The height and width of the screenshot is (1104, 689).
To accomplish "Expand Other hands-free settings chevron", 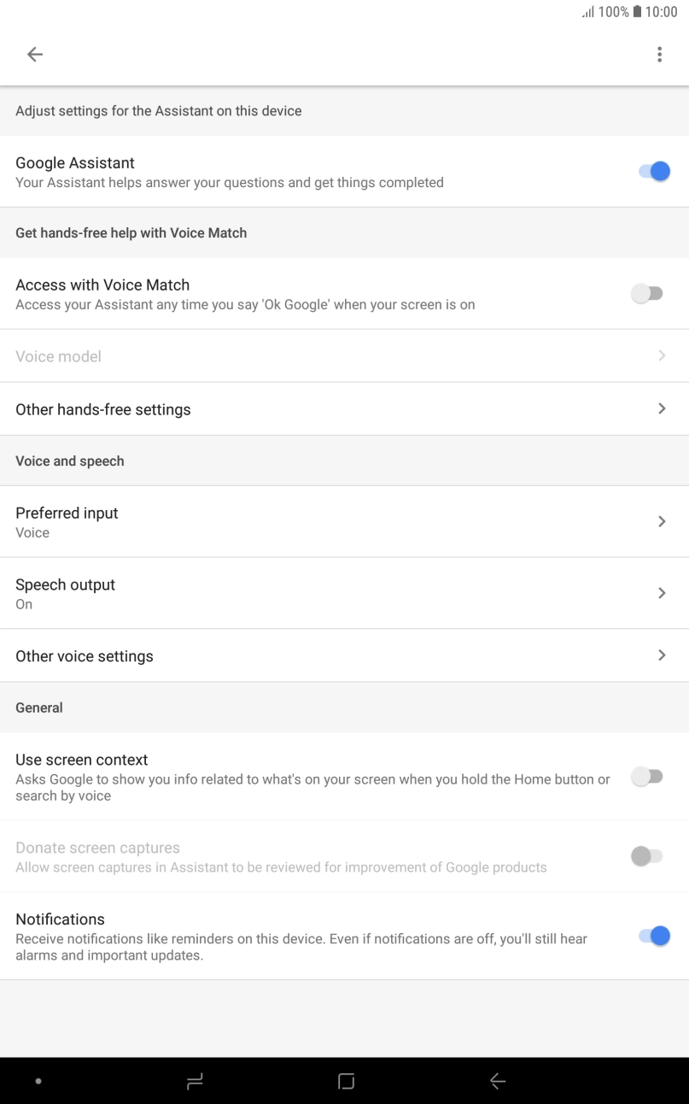I will click(662, 409).
